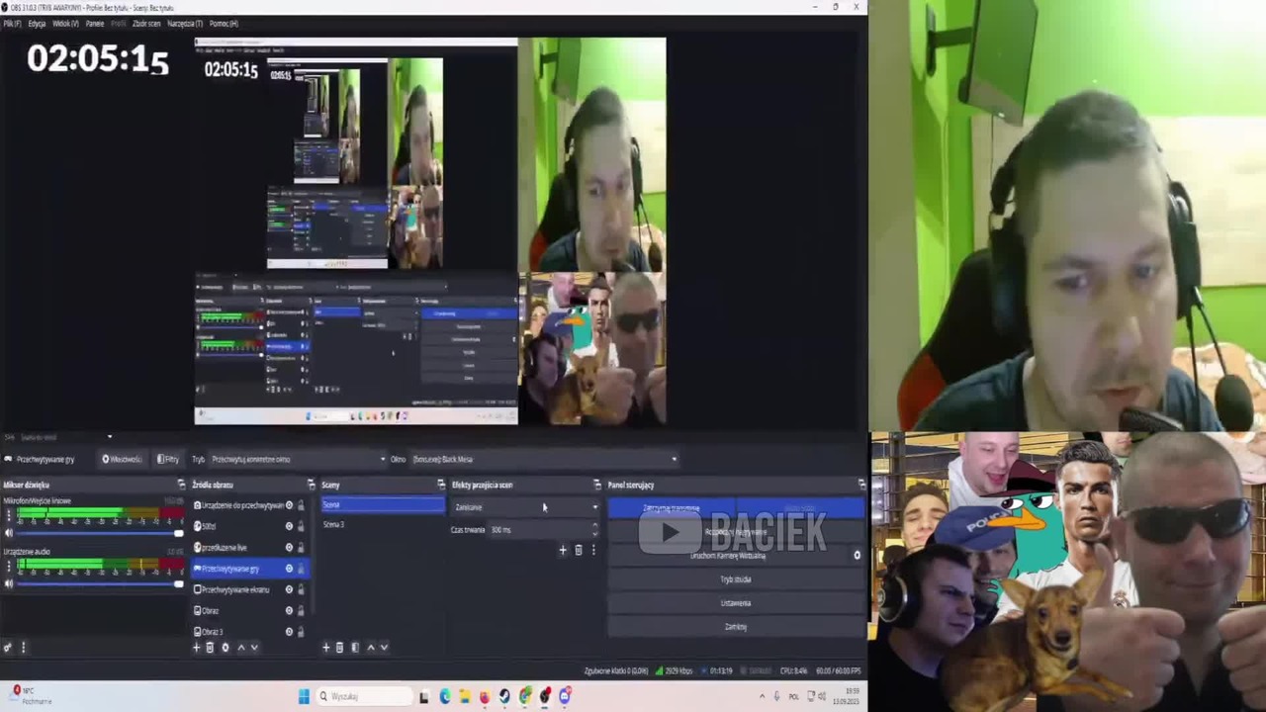Add a new scene with plus icon
Viewport: 1266px width, 712px height.
325,648
